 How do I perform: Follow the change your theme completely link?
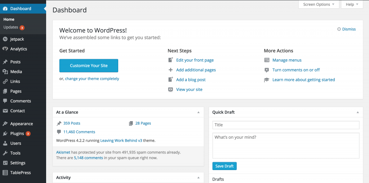click(x=92, y=79)
